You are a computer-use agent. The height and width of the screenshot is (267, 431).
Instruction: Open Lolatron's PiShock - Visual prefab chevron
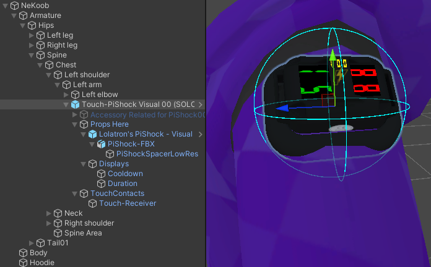coord(201,134)
